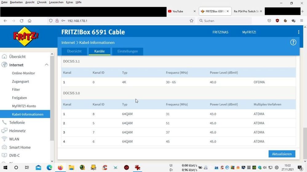Open Heimnetz in sidebar
This screenshot has width=307, height=172.
pos(17,131)
